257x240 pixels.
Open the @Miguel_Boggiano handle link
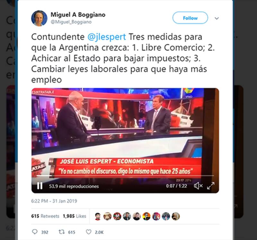pos(71,22)
